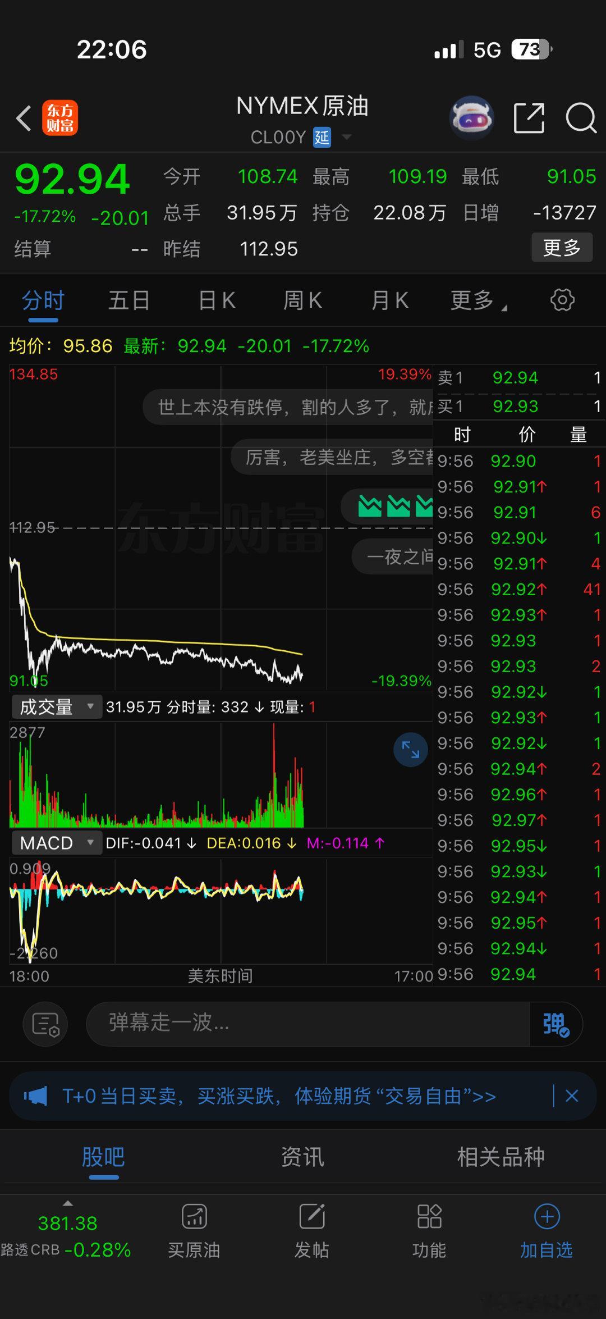Open the danmaku list settings icon

pos(45,1024)
